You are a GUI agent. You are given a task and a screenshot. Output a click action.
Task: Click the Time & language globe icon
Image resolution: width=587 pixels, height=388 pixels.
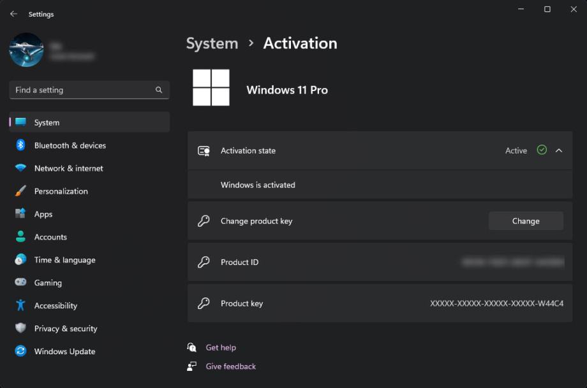click(20, 260)
